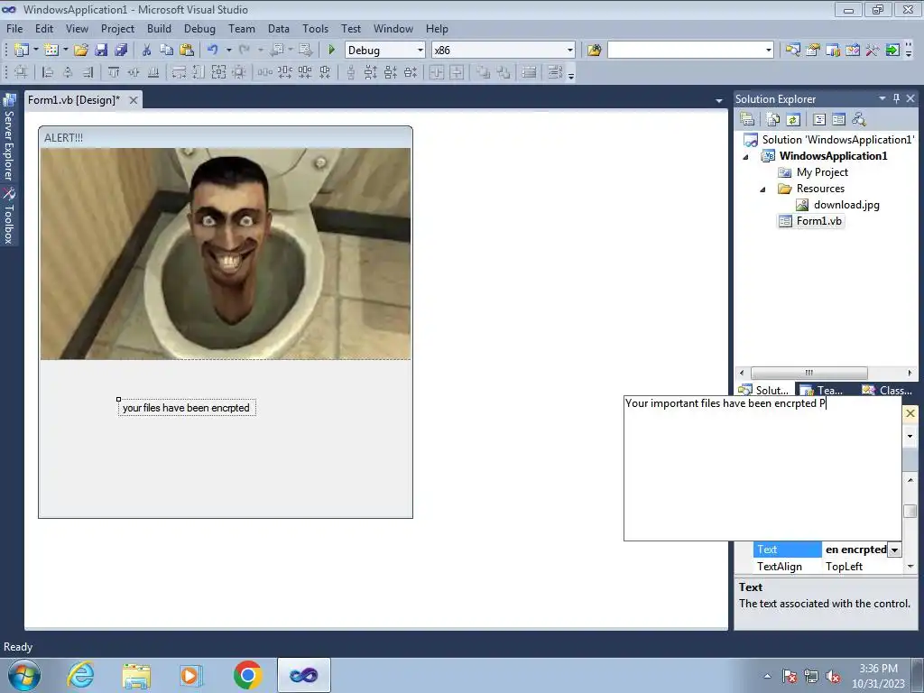Click View Code icon in Solution Explorer
924x693 pixels.
click(819, 120)
